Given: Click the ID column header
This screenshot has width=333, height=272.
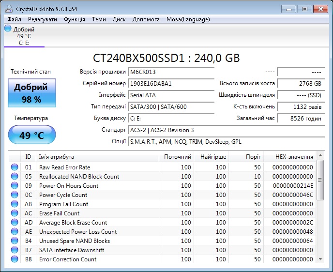Looking at the screenshot, I should (28, 157).
